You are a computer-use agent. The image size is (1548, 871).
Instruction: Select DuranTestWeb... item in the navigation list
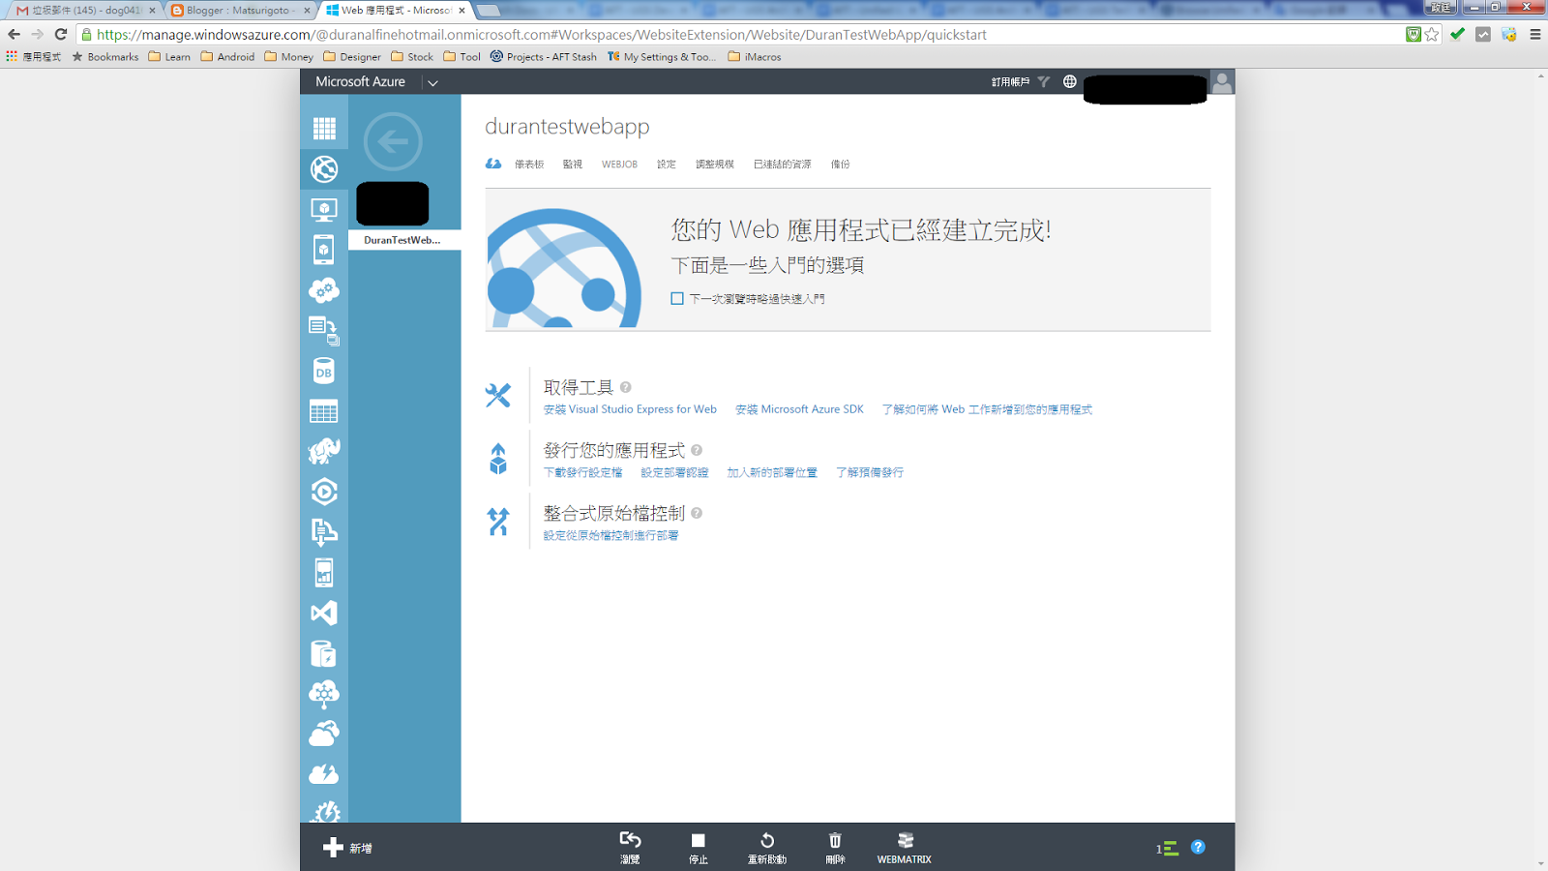point(404,240)
